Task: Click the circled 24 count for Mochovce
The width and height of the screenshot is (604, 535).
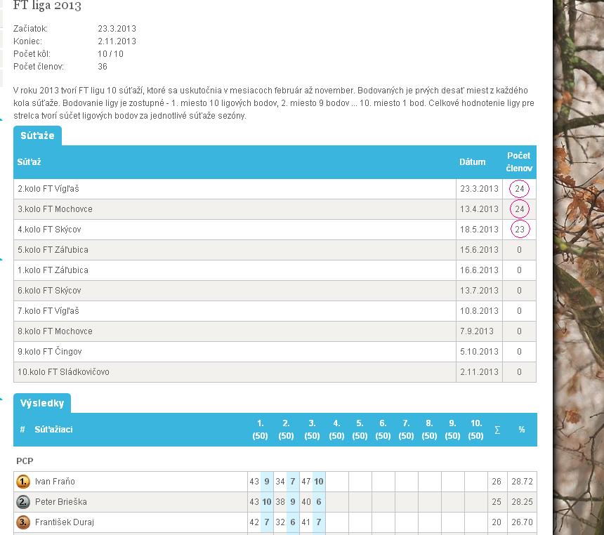Action: pos(519,209)
